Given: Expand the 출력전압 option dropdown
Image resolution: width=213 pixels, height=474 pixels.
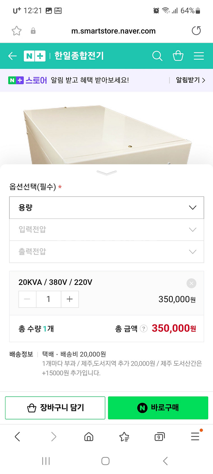Looking at the screenshot, I should (106, 252).
